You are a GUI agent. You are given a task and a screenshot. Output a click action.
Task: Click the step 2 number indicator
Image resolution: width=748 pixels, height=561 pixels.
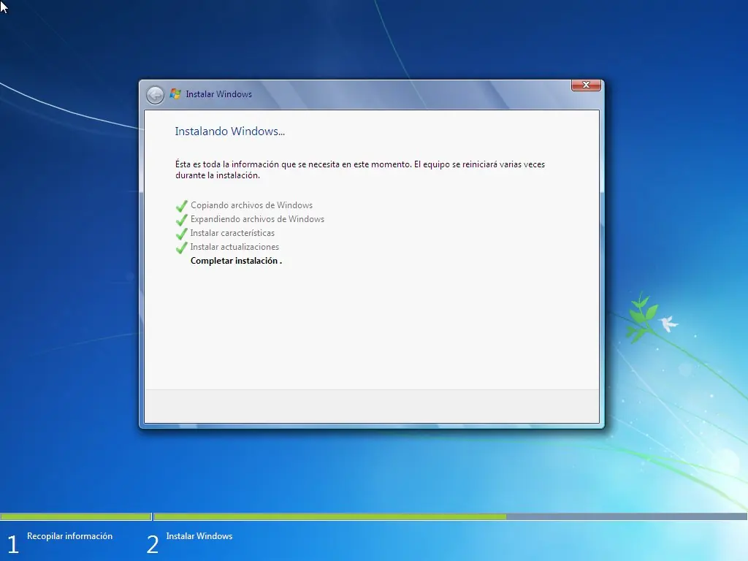tap(152, 543)
